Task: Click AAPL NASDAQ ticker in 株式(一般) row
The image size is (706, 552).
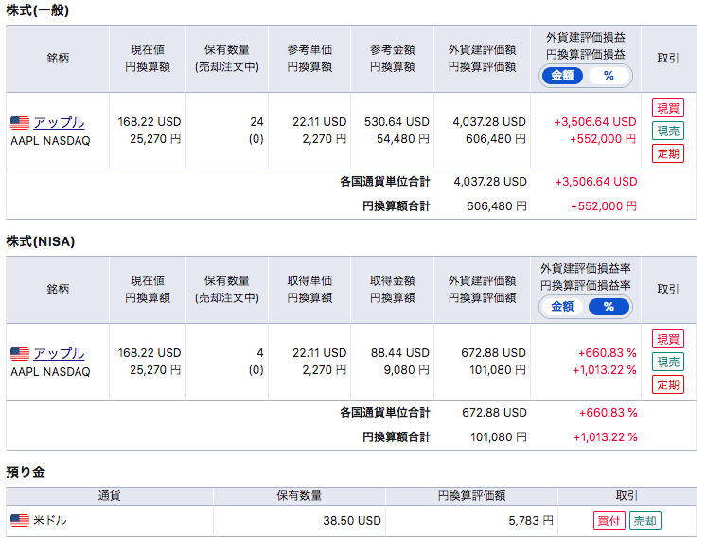Action: pos(50,140)
